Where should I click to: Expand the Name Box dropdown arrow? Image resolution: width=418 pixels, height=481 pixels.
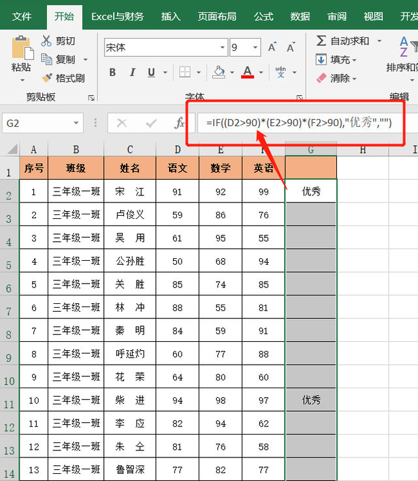[x=76, y=123]
